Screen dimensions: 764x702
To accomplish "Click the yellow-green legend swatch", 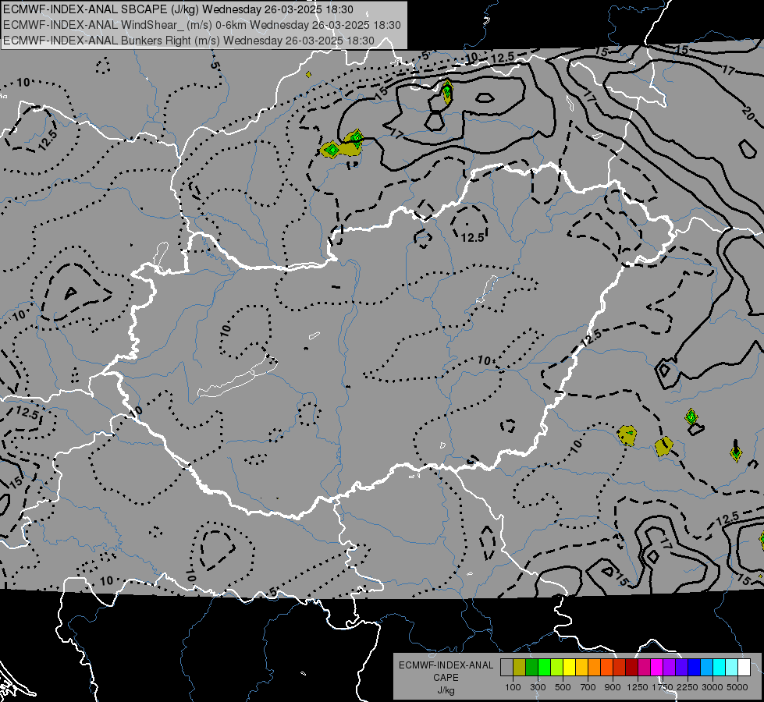I will 556,667.
